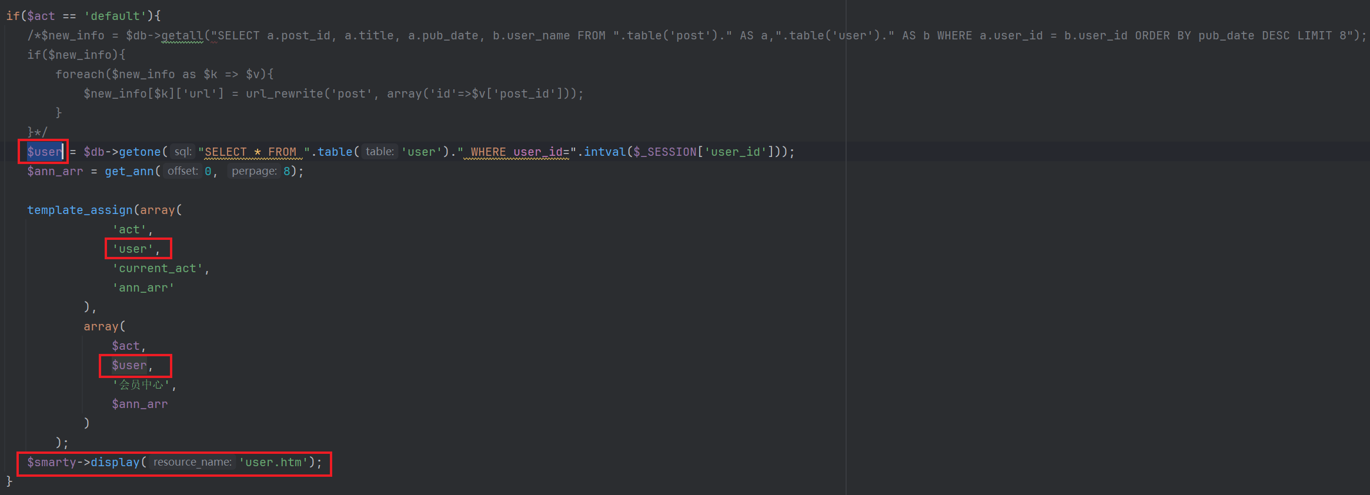Screen dimensions: 1370x495
Task: Click the second array( keyword
Action: 104,326
